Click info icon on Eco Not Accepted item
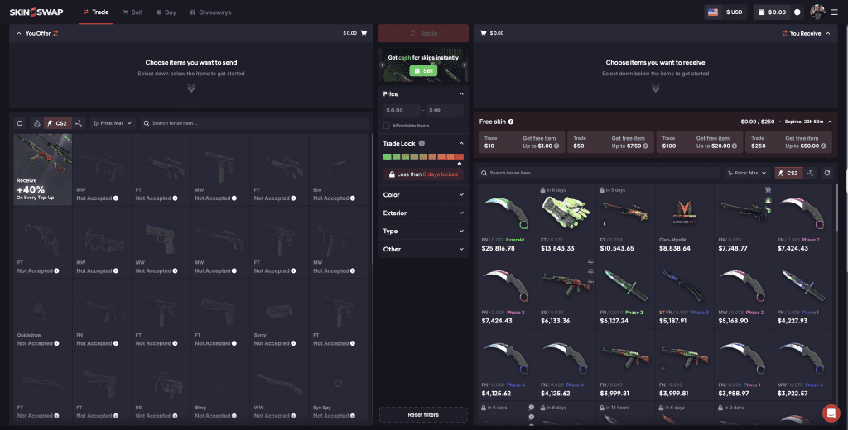This screenshot has height=430, width=848. tap(353, 198)
